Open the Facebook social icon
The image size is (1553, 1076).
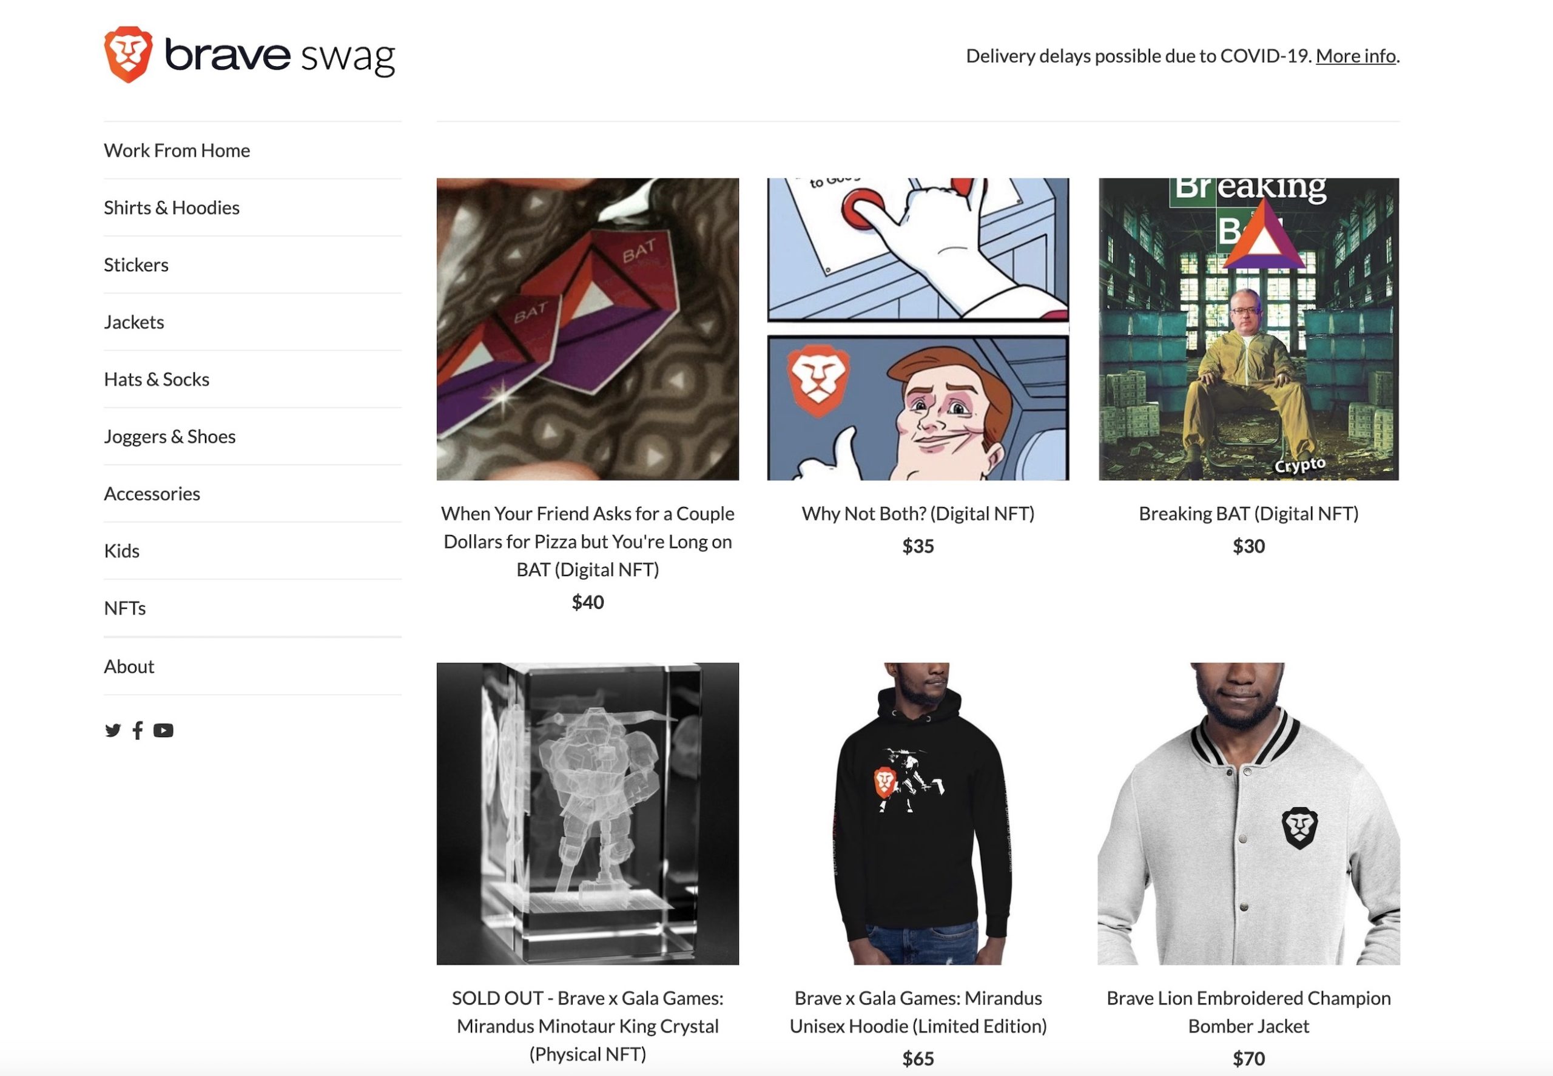click(x=138, y=730)
